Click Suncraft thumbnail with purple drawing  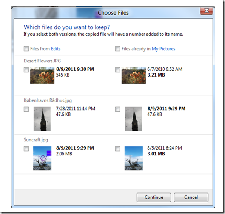point(42,158)
